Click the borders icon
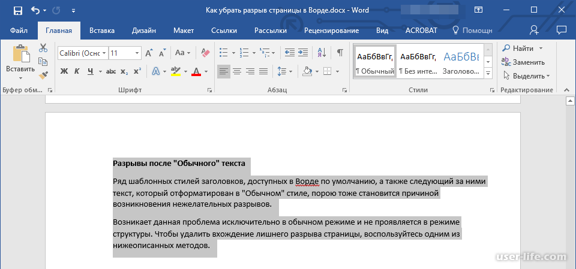The height and width of the screenshot is (269, 576). [327, 71]
